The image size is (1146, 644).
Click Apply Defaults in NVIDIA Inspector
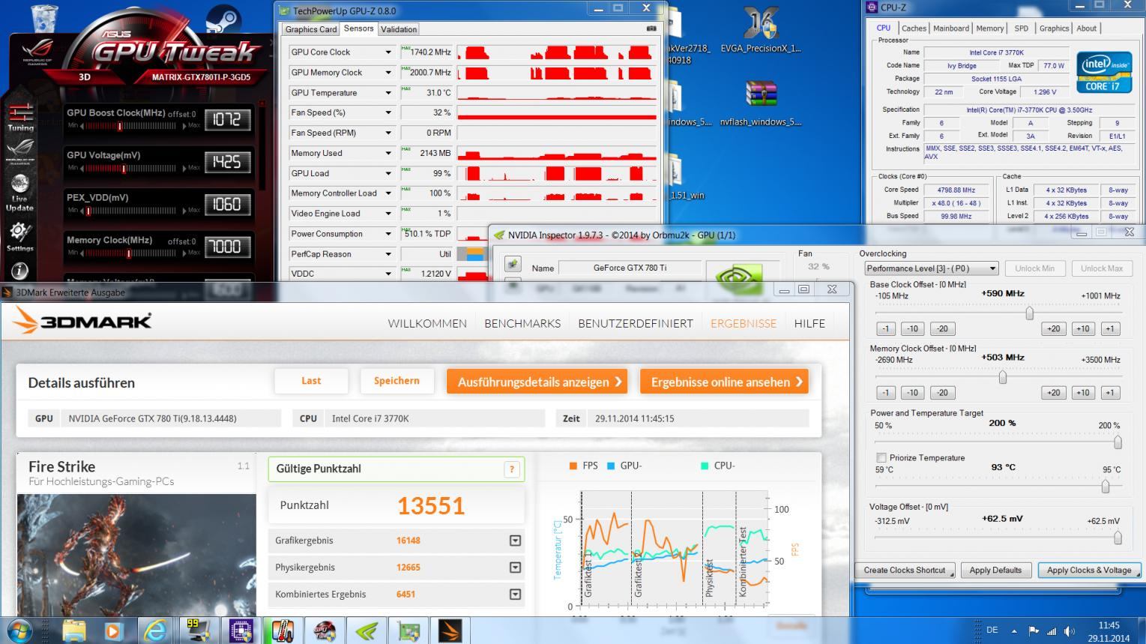[995, 571]
